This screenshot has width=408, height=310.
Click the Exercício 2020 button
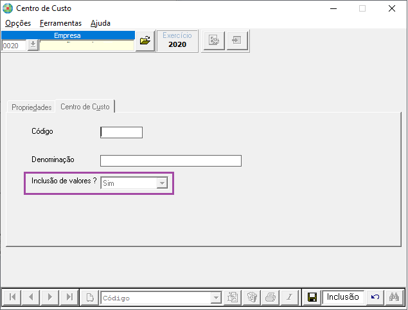(x=177, y=41)
